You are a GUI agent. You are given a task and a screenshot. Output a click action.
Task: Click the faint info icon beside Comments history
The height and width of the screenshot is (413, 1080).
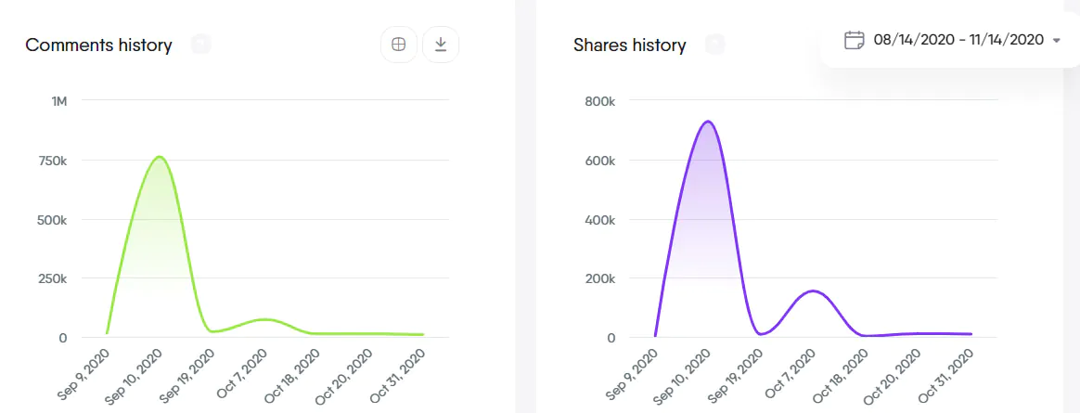pos(201,45)
